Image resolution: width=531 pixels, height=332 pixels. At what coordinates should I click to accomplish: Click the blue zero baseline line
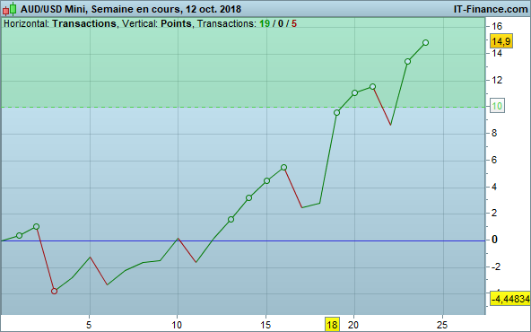(242, 240)
